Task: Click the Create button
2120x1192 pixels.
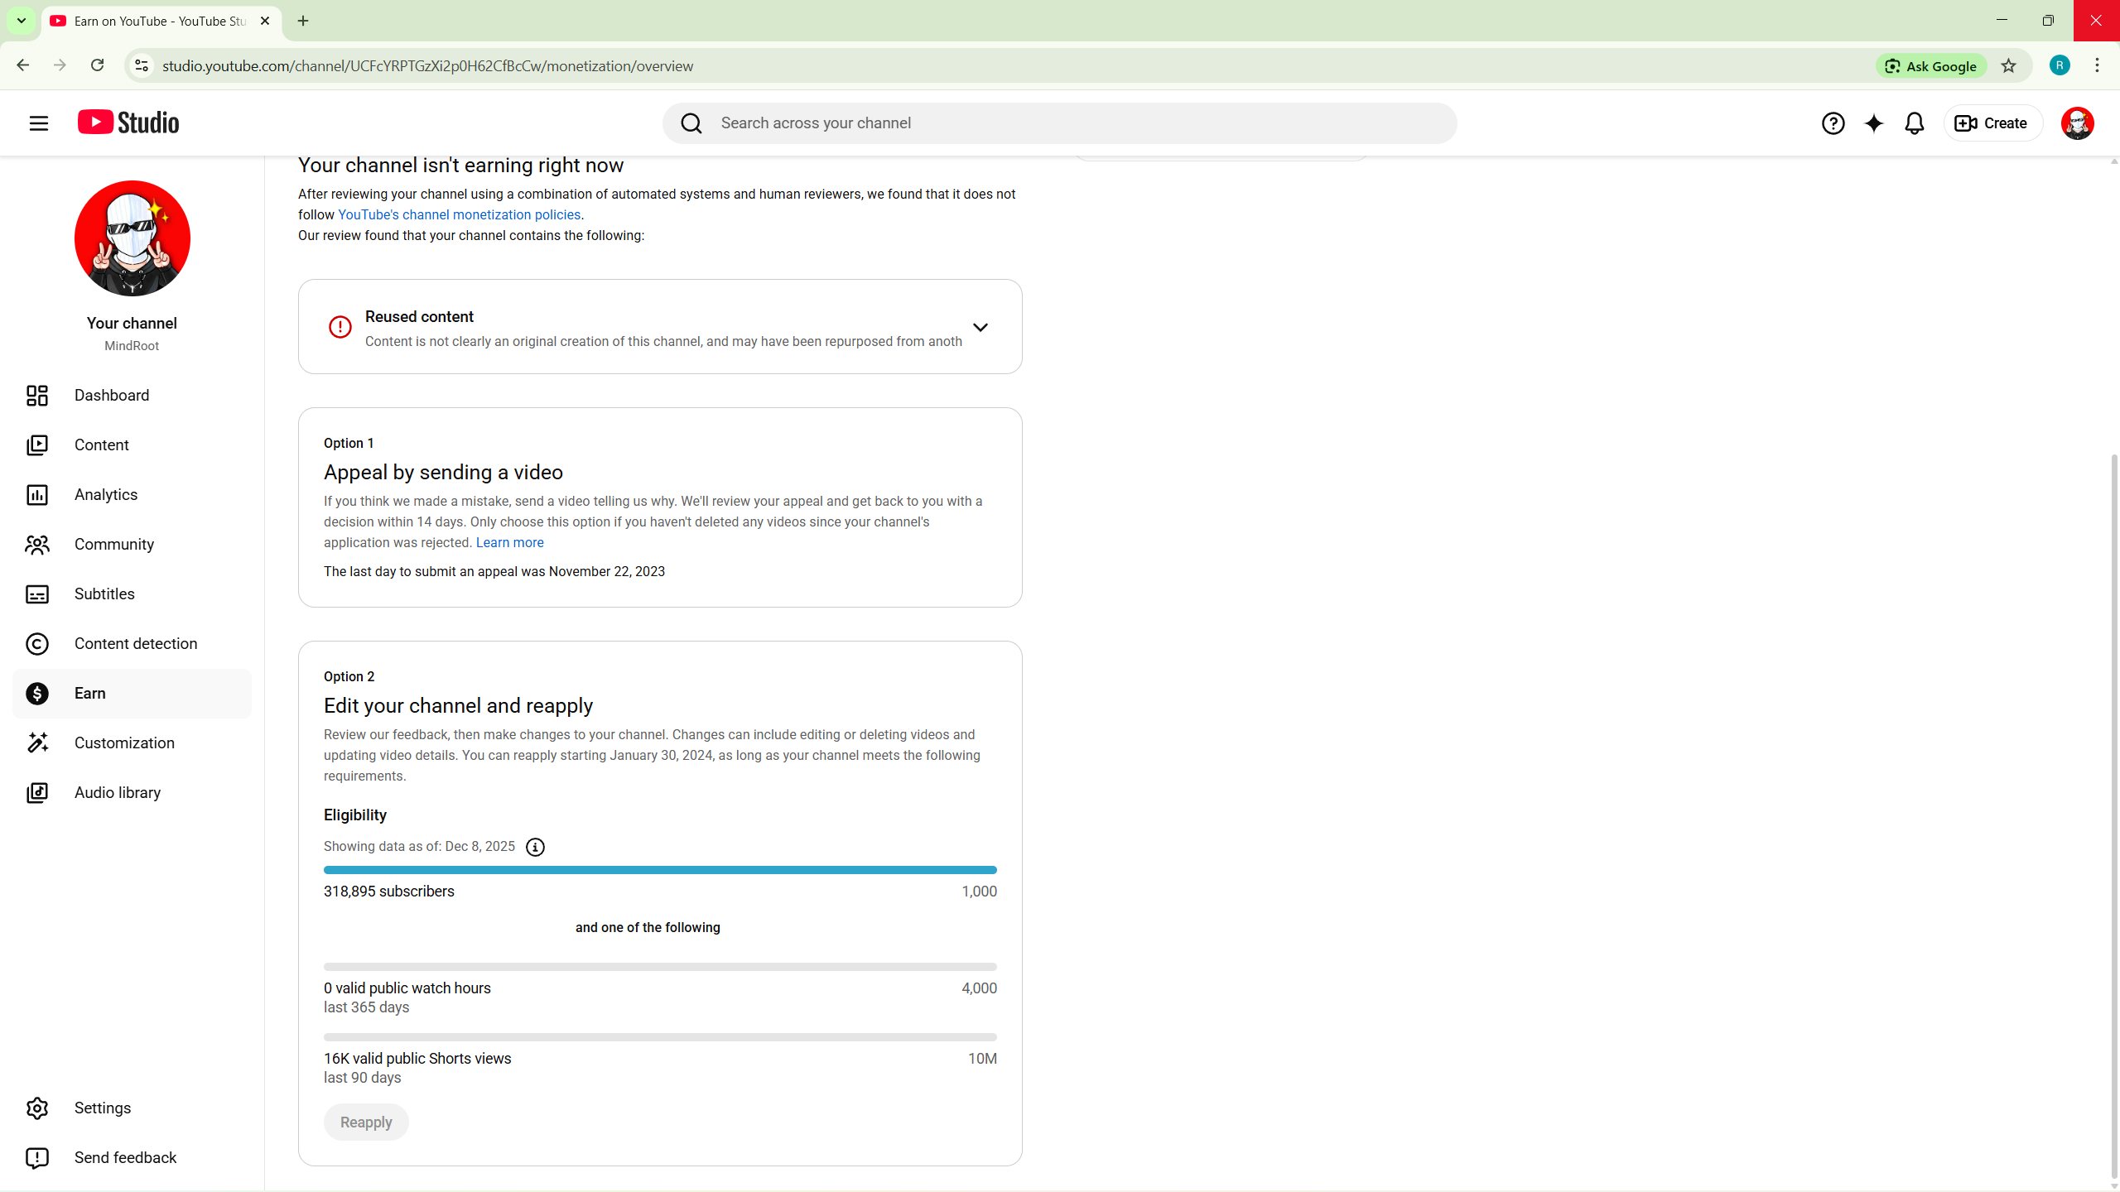Action: click(x=1992, y=123)
